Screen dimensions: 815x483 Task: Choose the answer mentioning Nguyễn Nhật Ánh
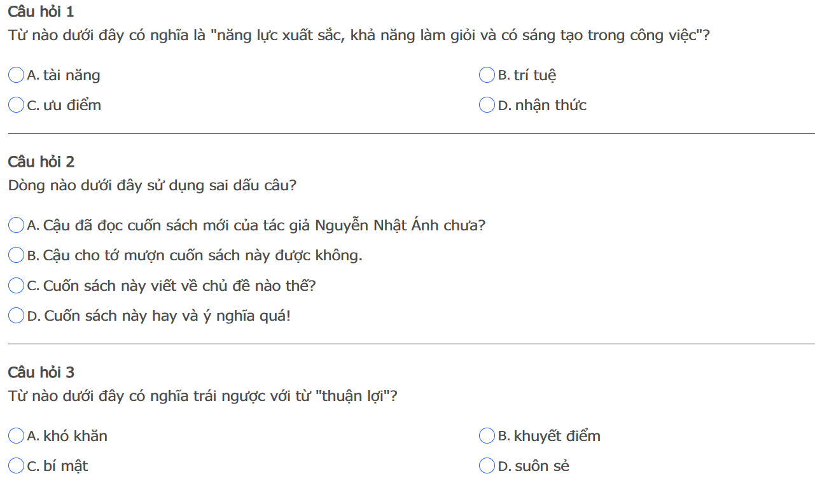17,225
